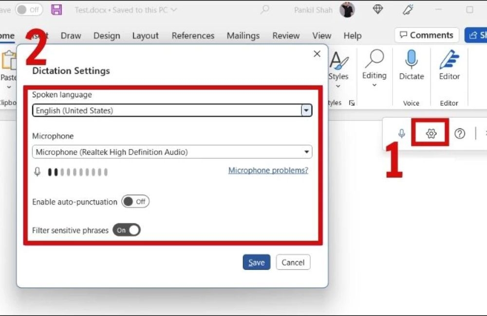Click the Cancel button in dialog
The width and height of the screenshot is (487, 316).
(x=293, y=263)
